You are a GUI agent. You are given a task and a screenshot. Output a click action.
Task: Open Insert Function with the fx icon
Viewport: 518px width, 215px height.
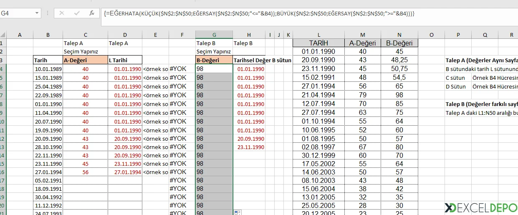(x=92, y=13)
